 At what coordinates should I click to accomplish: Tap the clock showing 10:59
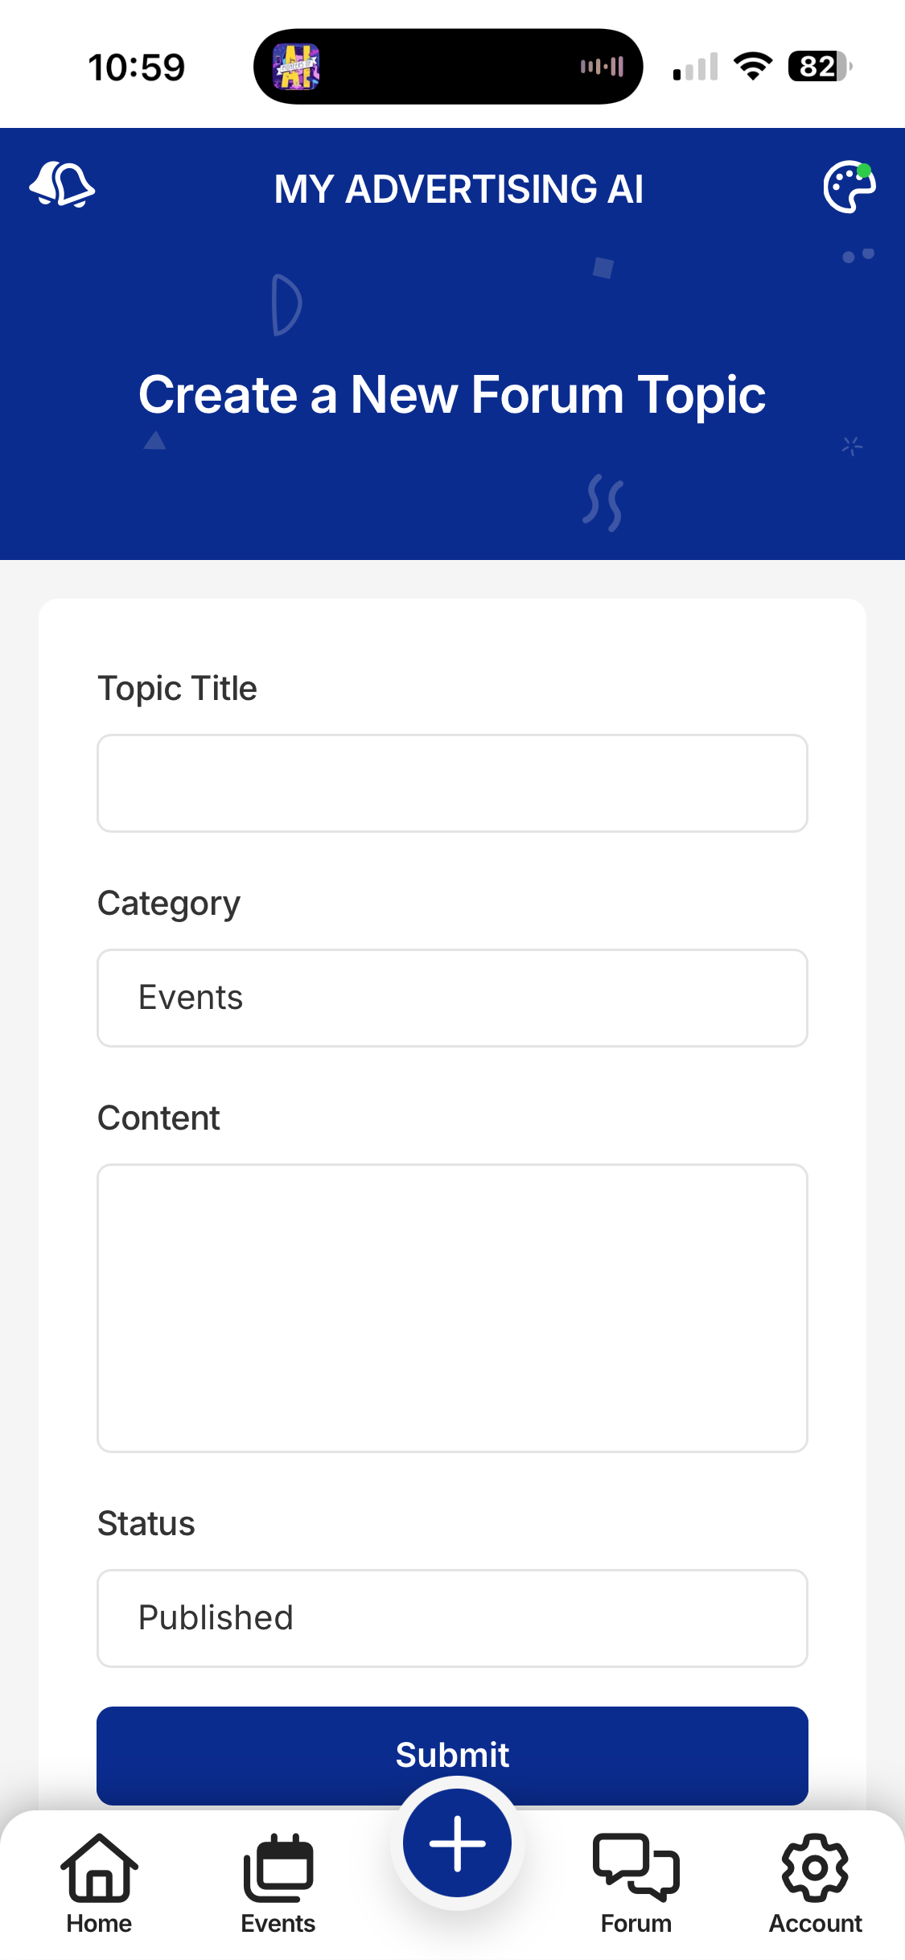[137, 68]
